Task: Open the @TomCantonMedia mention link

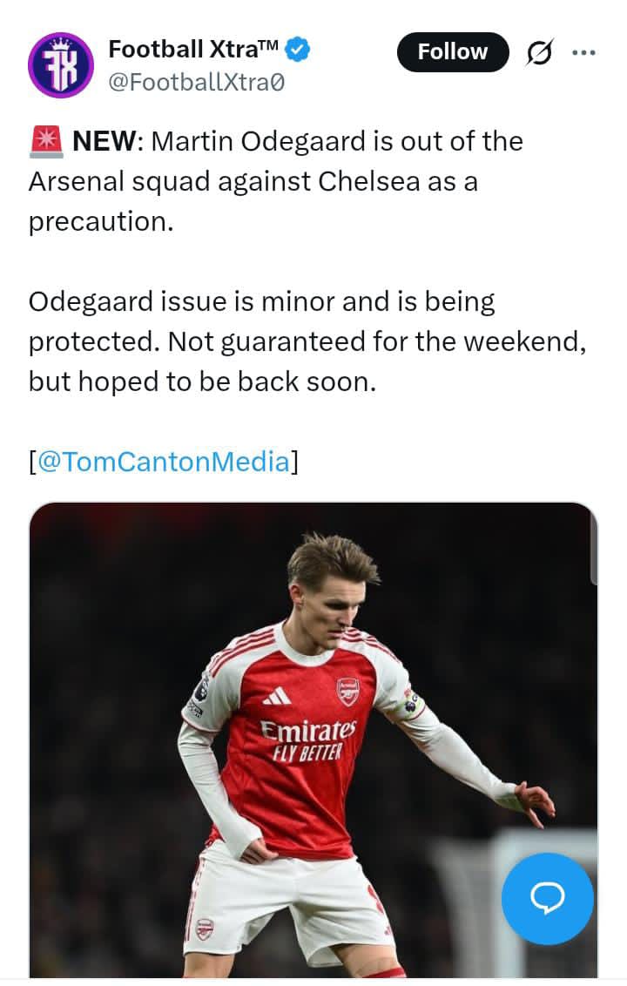Action: click(x=162, y=462)
